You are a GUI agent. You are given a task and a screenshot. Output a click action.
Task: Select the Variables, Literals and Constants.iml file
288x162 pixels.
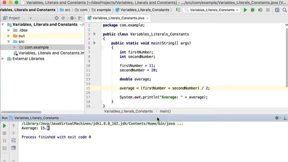point(42,53)
